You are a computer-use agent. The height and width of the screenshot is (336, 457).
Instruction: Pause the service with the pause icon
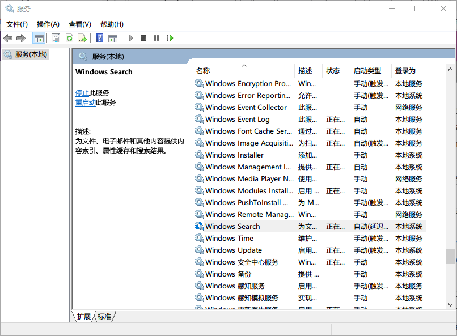click(156, 38)
